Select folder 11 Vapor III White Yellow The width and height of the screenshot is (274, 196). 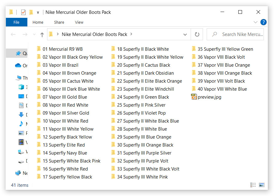[65, 129]
